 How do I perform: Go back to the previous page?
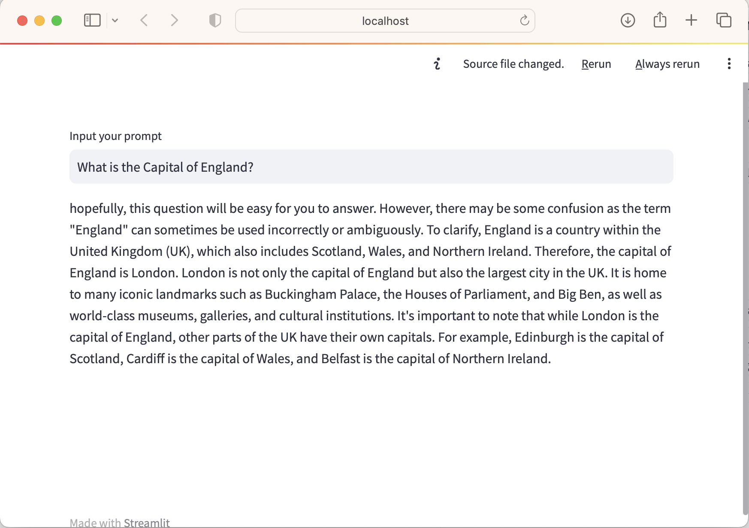pyautogui.click(x=145, y=20)
